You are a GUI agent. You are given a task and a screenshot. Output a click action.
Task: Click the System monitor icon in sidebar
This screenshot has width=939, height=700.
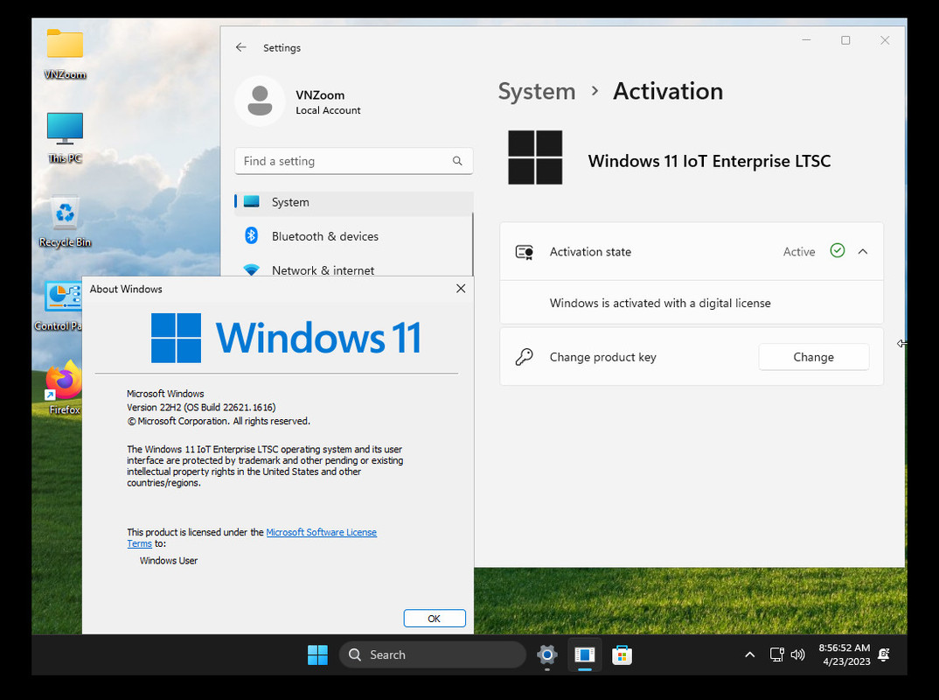252,202
